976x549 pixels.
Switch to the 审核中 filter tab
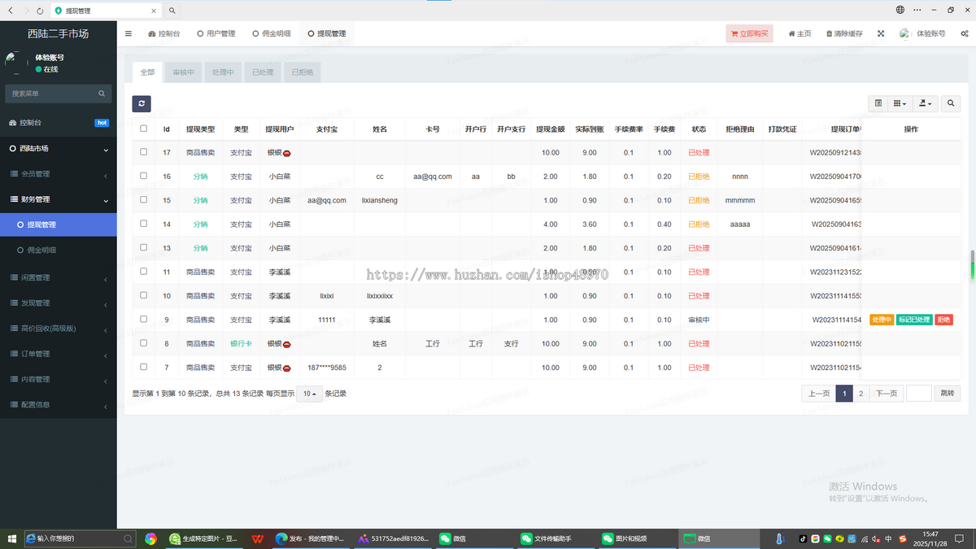coord(183,72)
